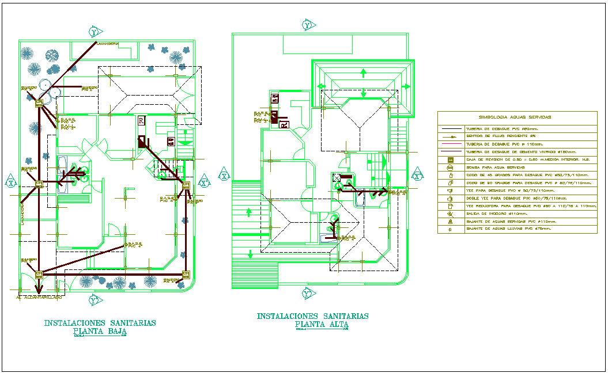Click the codo de 90 grados legend icon

pos(450,183)
